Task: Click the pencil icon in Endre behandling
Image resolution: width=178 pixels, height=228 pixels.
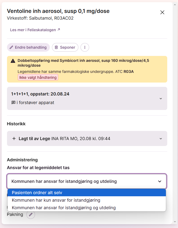Action: coord(11,47)
